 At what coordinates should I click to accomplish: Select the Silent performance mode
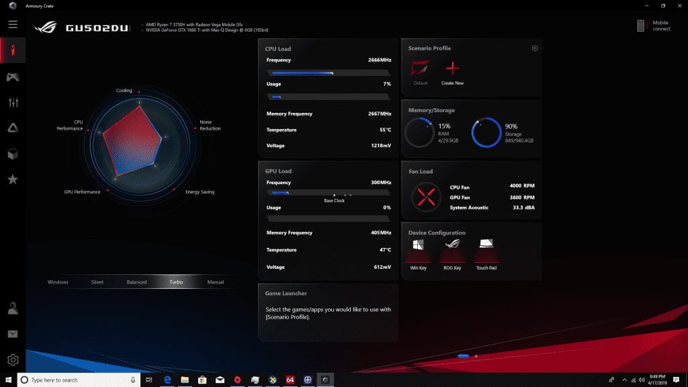[97, 282]
